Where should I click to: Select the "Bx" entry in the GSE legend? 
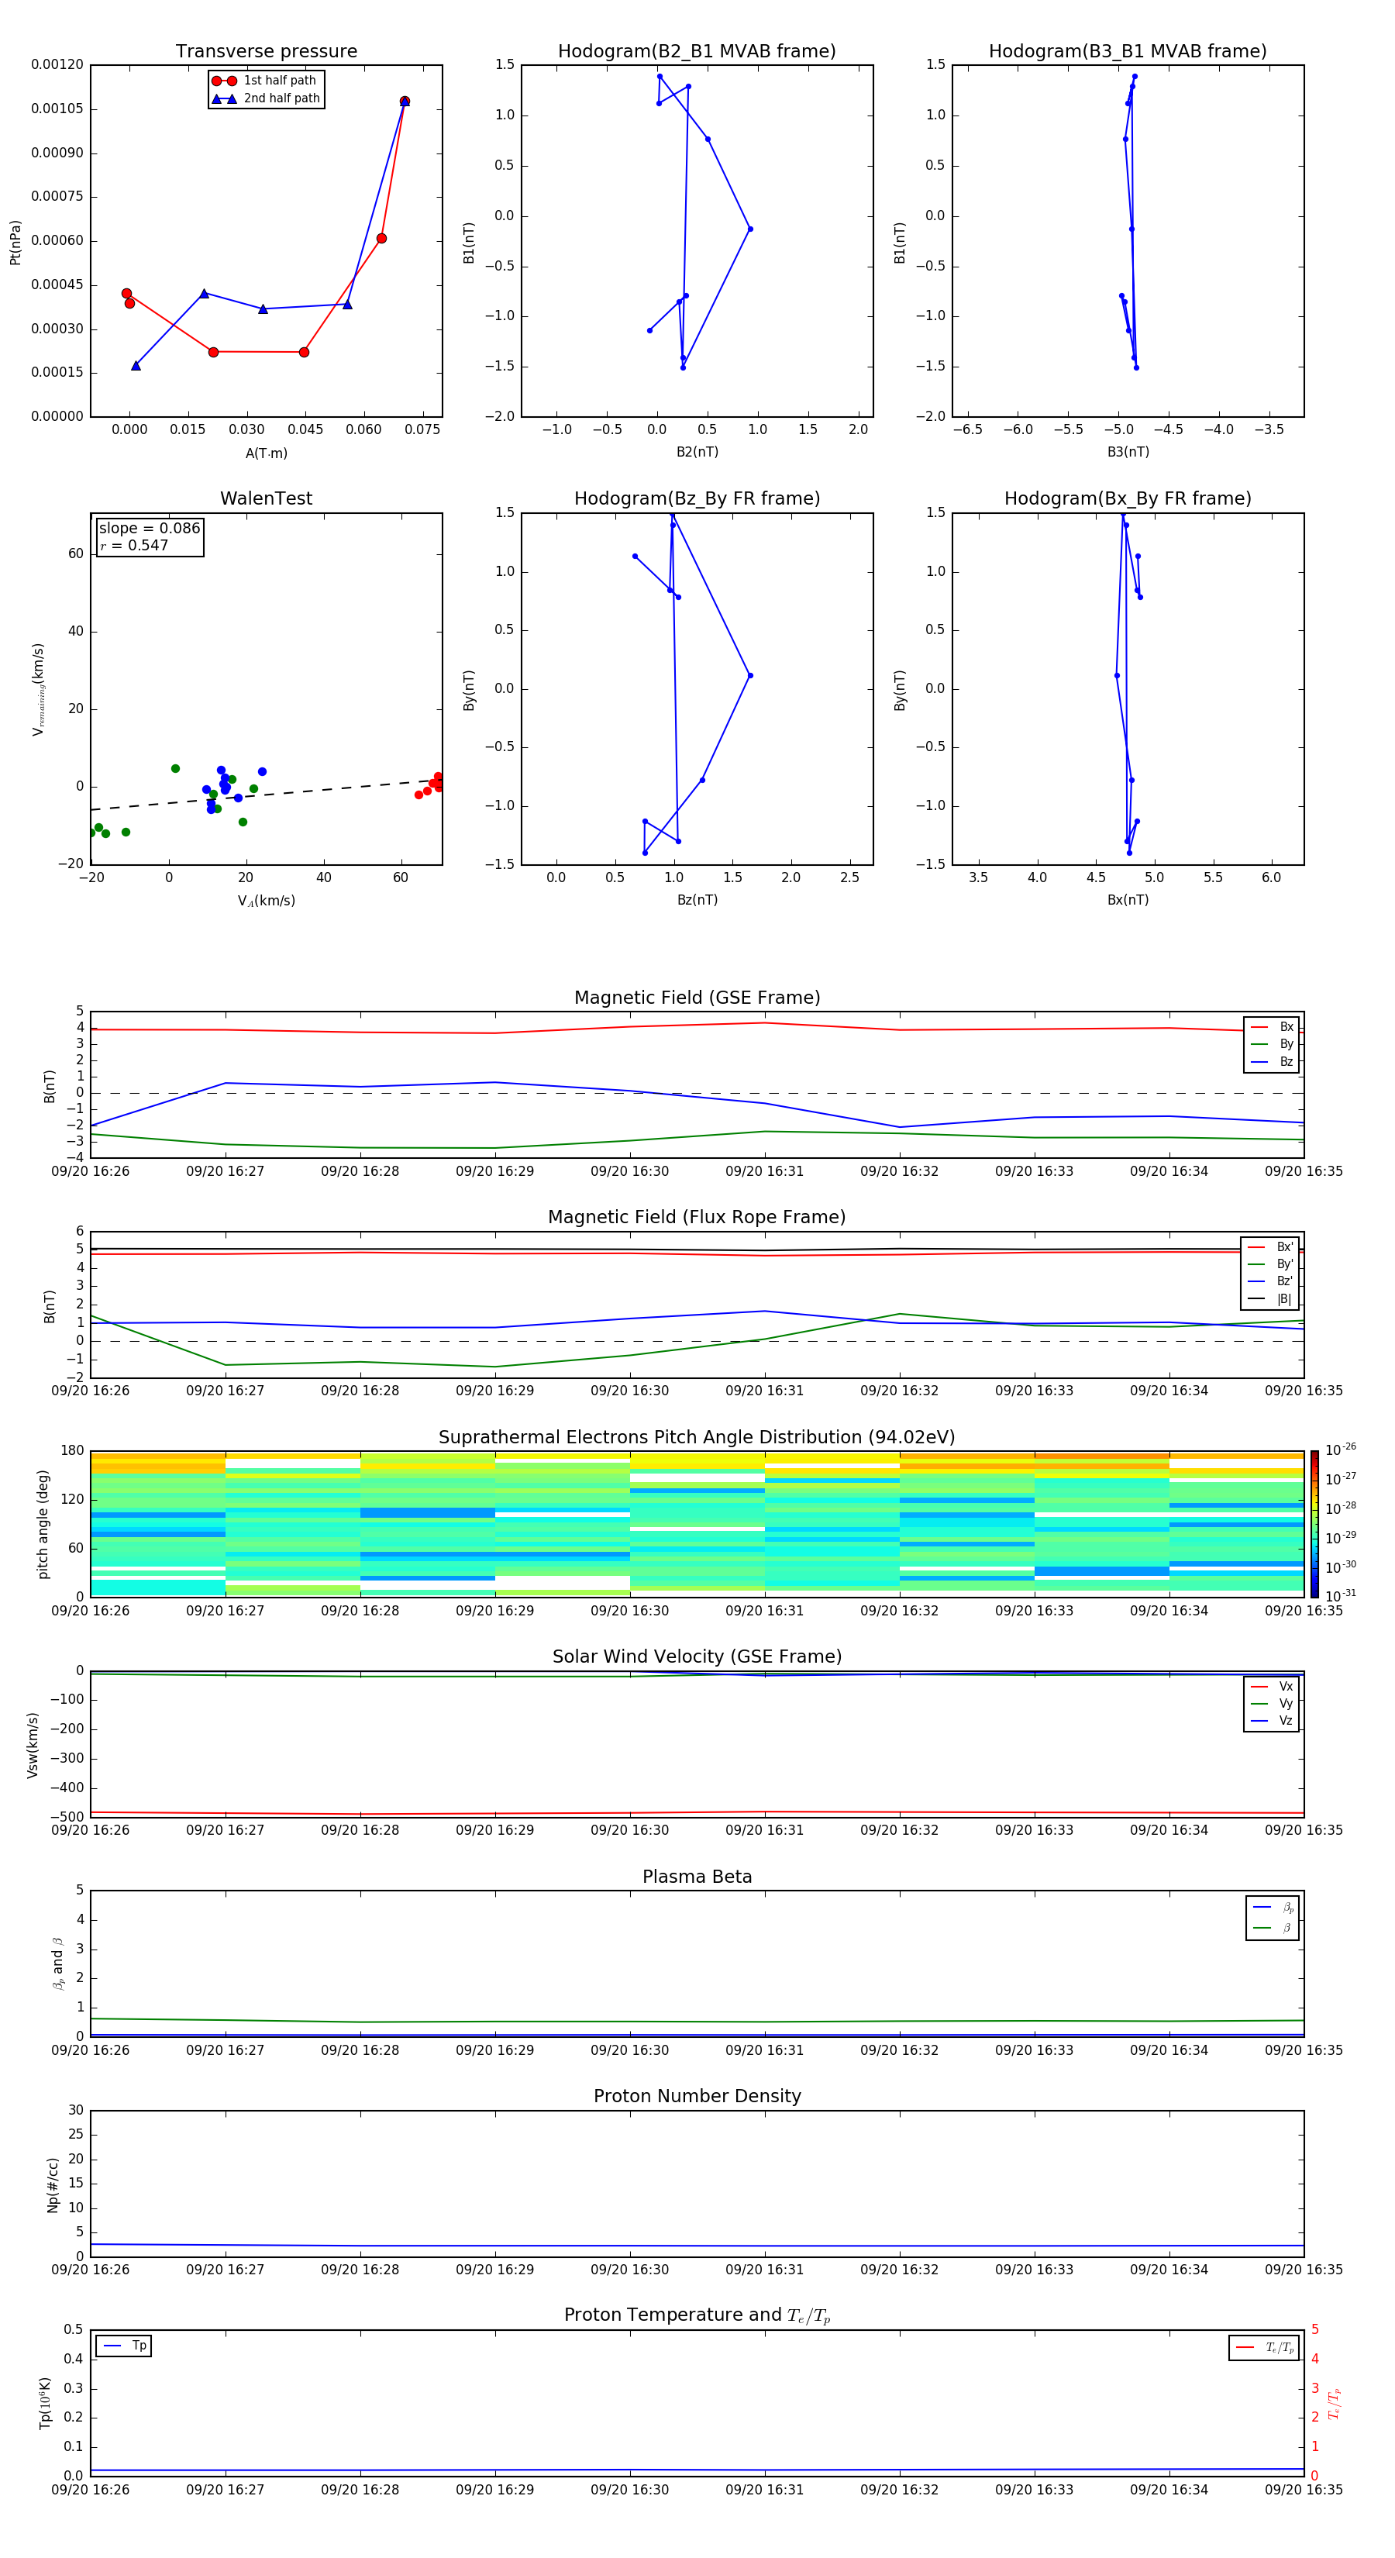pos(1272,1027)
